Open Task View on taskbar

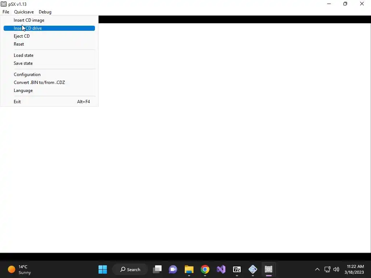pos(157,269)
